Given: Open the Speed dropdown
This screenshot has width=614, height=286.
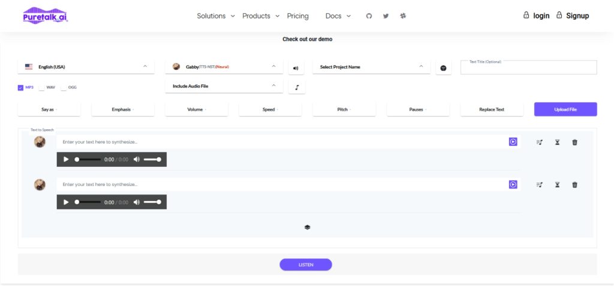Looking at the screenshot, I should coord(270,109).
